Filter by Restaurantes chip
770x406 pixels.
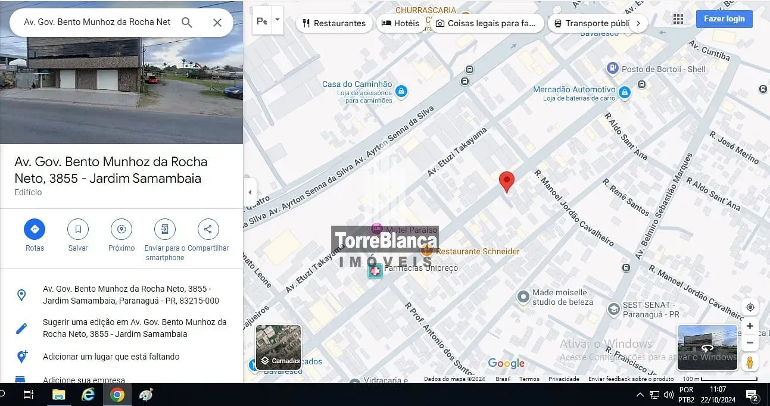point(334,23)
